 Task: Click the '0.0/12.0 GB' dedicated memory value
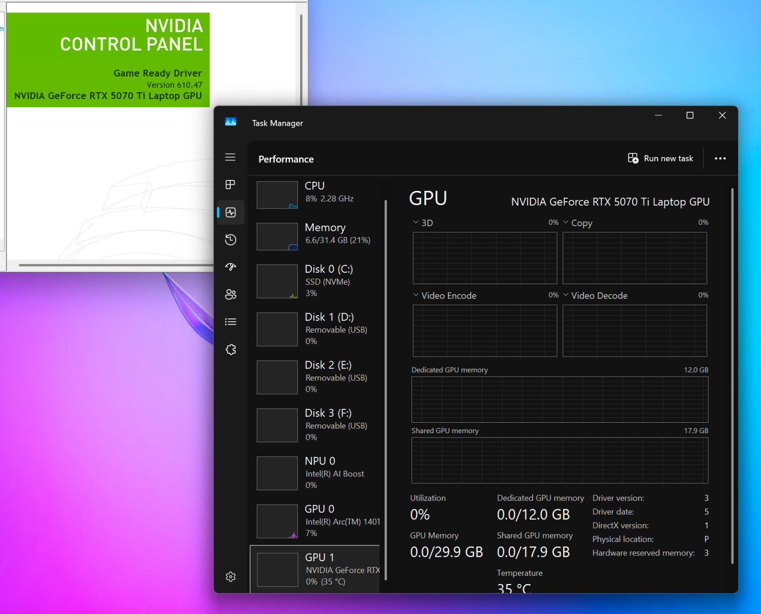[x=533, y=515]
